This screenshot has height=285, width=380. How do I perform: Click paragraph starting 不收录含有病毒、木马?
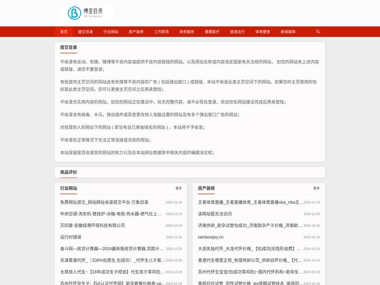pos(150,115)
